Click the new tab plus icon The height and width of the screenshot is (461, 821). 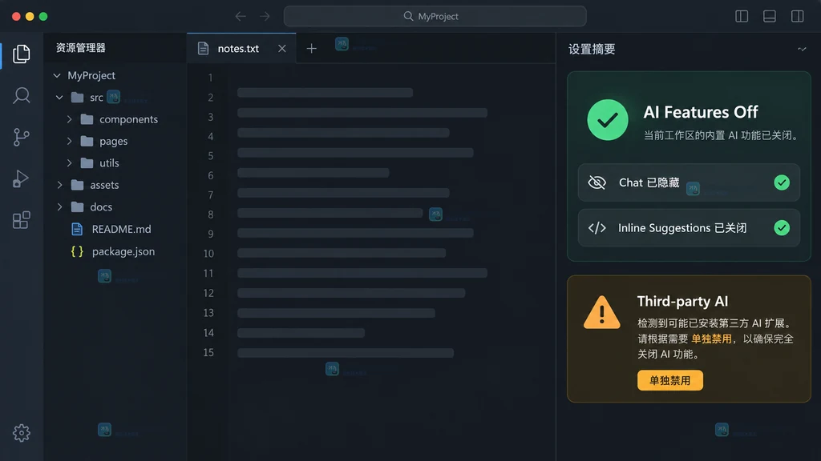coord(312,49)
